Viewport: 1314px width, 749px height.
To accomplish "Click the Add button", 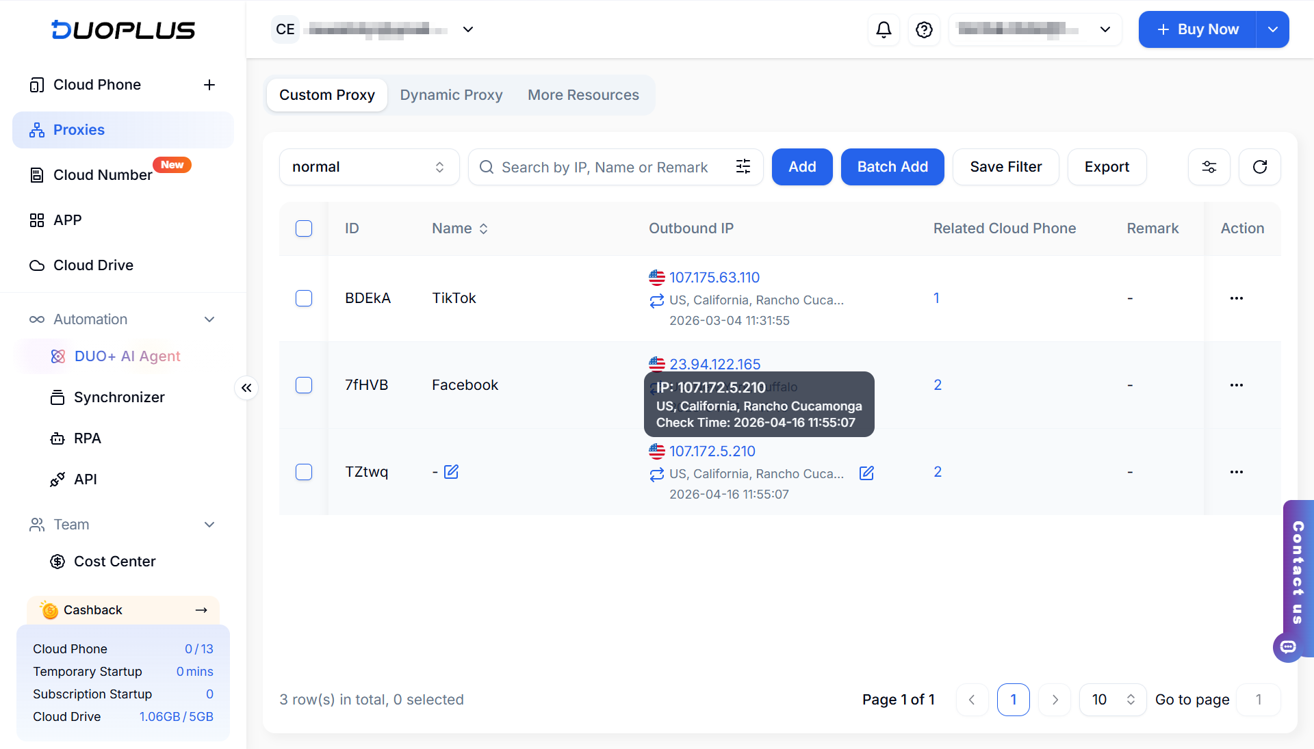I will (x=802, y=167).
